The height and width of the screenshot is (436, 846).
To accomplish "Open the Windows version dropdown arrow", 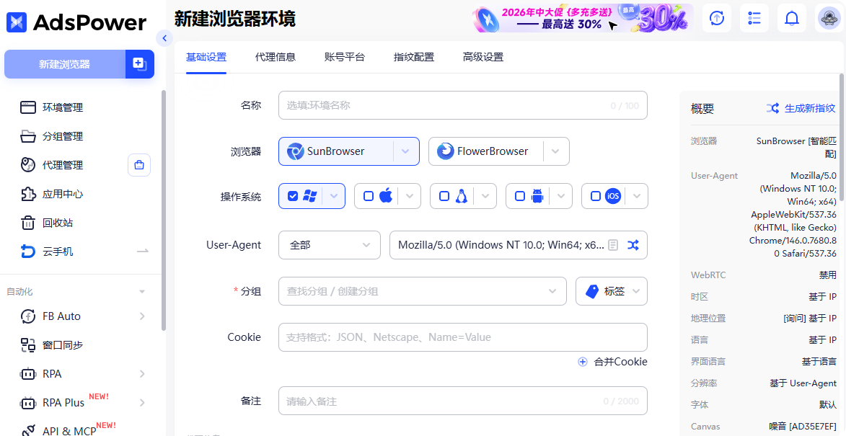I will coord(334,196).
